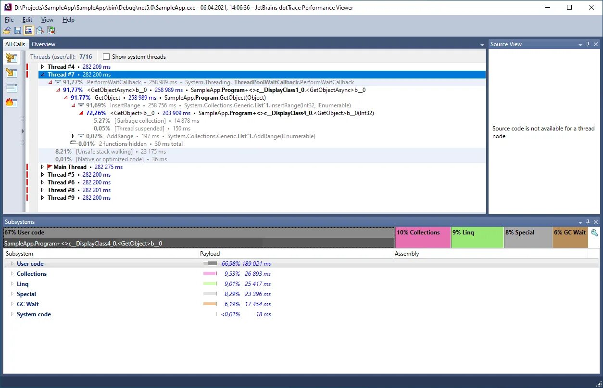
Task: Expand Thread #4 node
Action: (x=42, y=67)
